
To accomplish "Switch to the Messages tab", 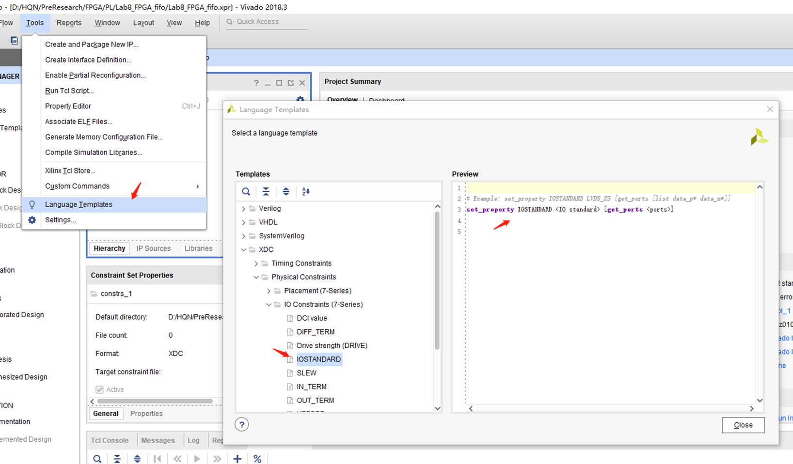I will pos(158,440).
